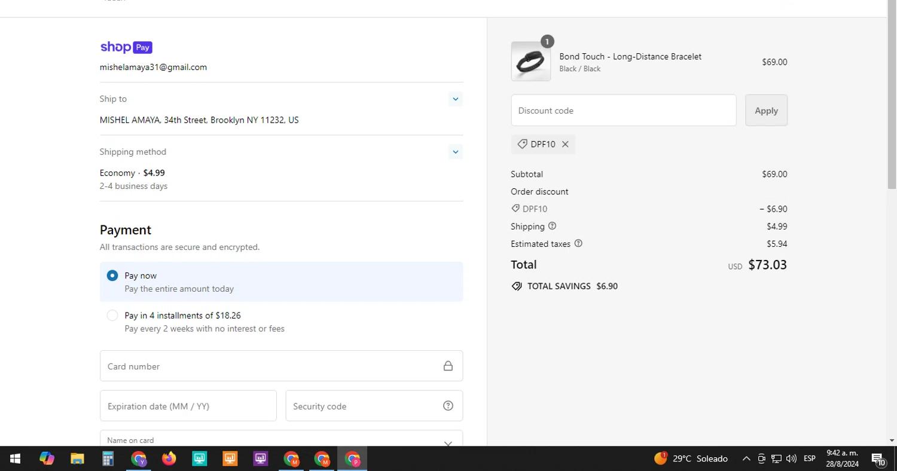Focus the Expiration date field

[188, 406]
